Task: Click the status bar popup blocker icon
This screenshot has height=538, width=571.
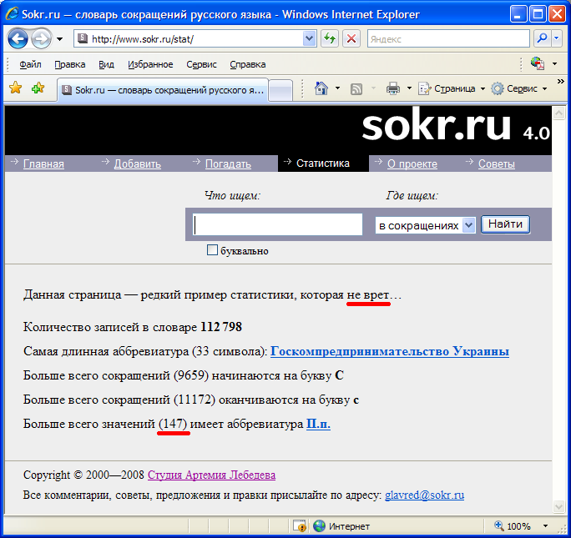Action: (300, 526)
